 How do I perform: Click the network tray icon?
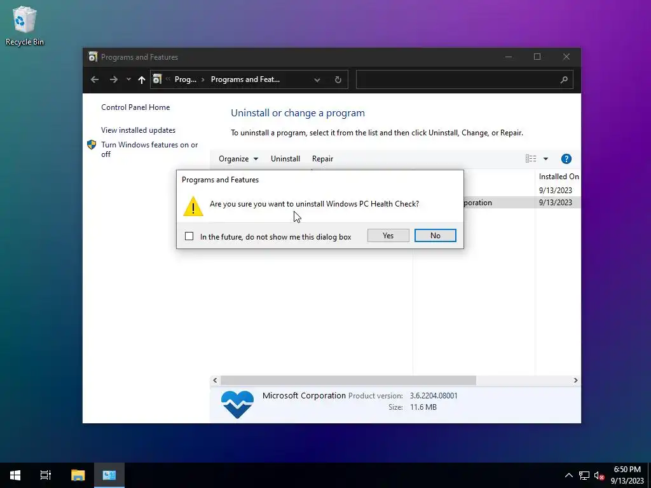[x=584, y=475]
